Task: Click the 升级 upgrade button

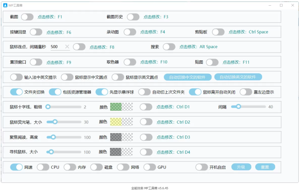Action: pos(241,167)
